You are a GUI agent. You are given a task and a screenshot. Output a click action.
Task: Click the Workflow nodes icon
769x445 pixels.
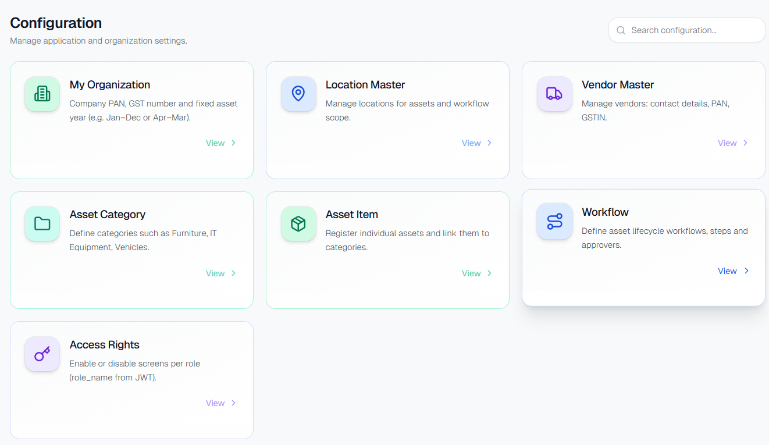[x=554, y=221]
